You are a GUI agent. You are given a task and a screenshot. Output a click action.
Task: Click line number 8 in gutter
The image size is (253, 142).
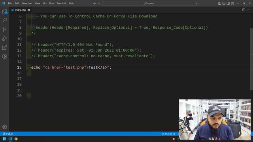(20, 28)
